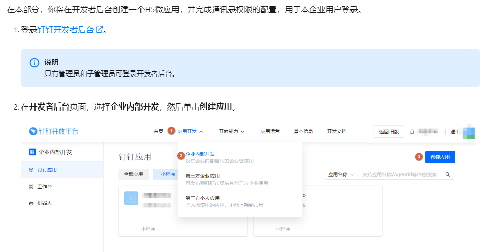
Task: Expand the 开放能力 menu
Action: [x=231, y=131]
